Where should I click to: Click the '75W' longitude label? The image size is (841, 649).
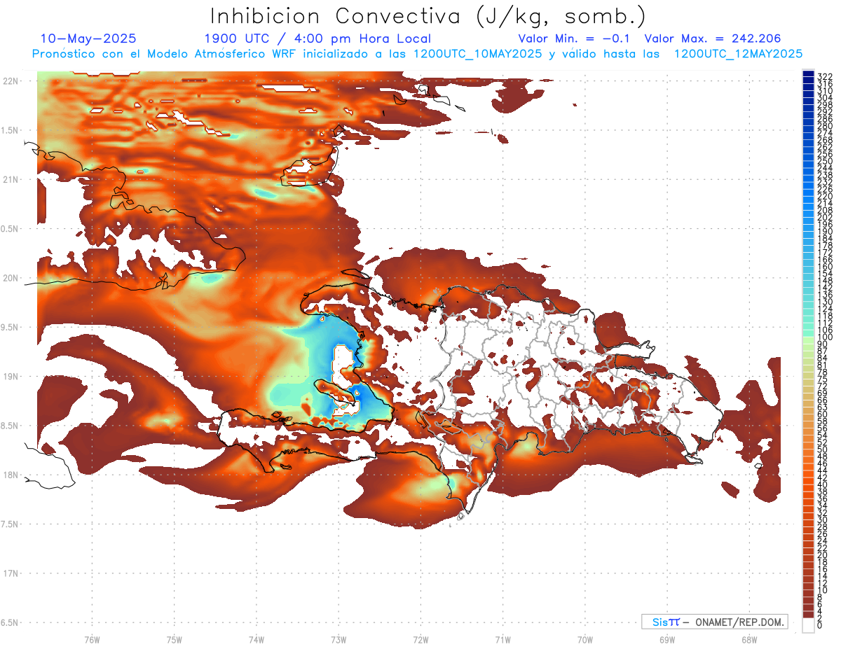coord(175,639)
